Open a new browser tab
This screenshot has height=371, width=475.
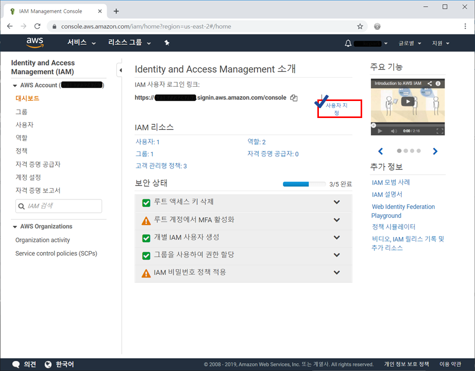pos(116,11)
